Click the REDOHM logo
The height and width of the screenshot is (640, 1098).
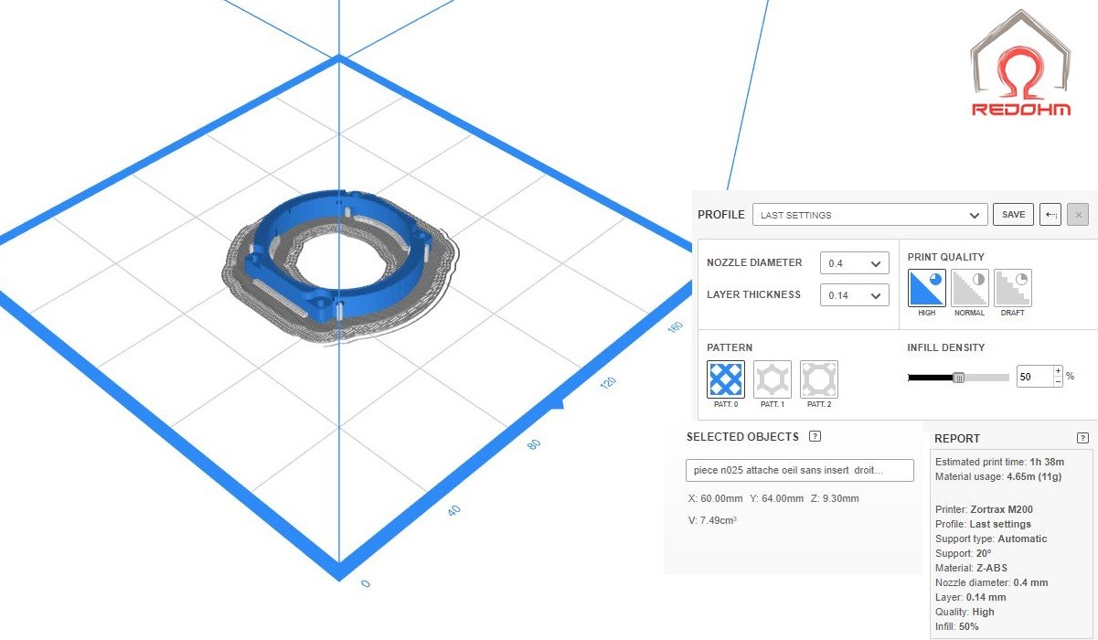pyautogui.click(x=1019, y=64)
